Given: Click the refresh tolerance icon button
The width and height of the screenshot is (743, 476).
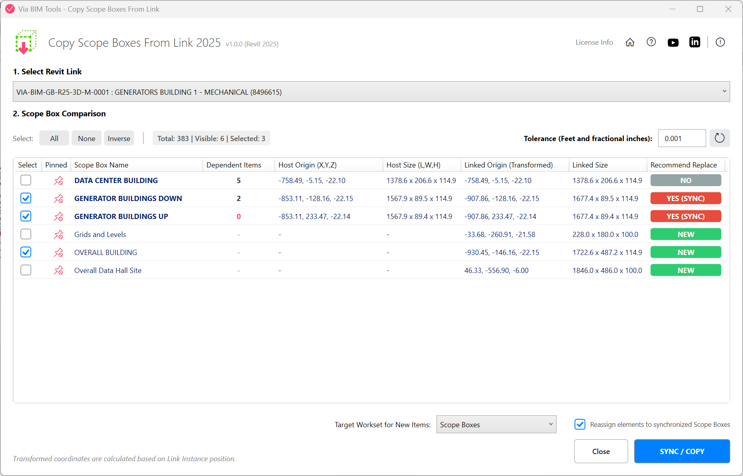Looking at the screenshot, I should point(719,138).
